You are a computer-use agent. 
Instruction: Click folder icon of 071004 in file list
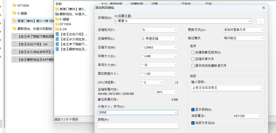click(57, 24)
